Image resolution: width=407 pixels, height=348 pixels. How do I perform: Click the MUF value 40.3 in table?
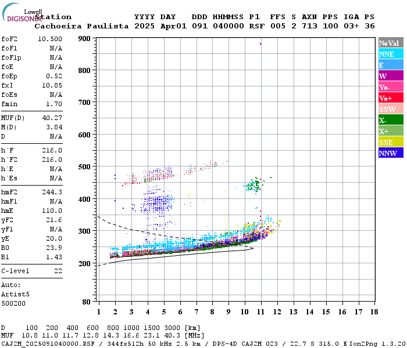point(172,336)
